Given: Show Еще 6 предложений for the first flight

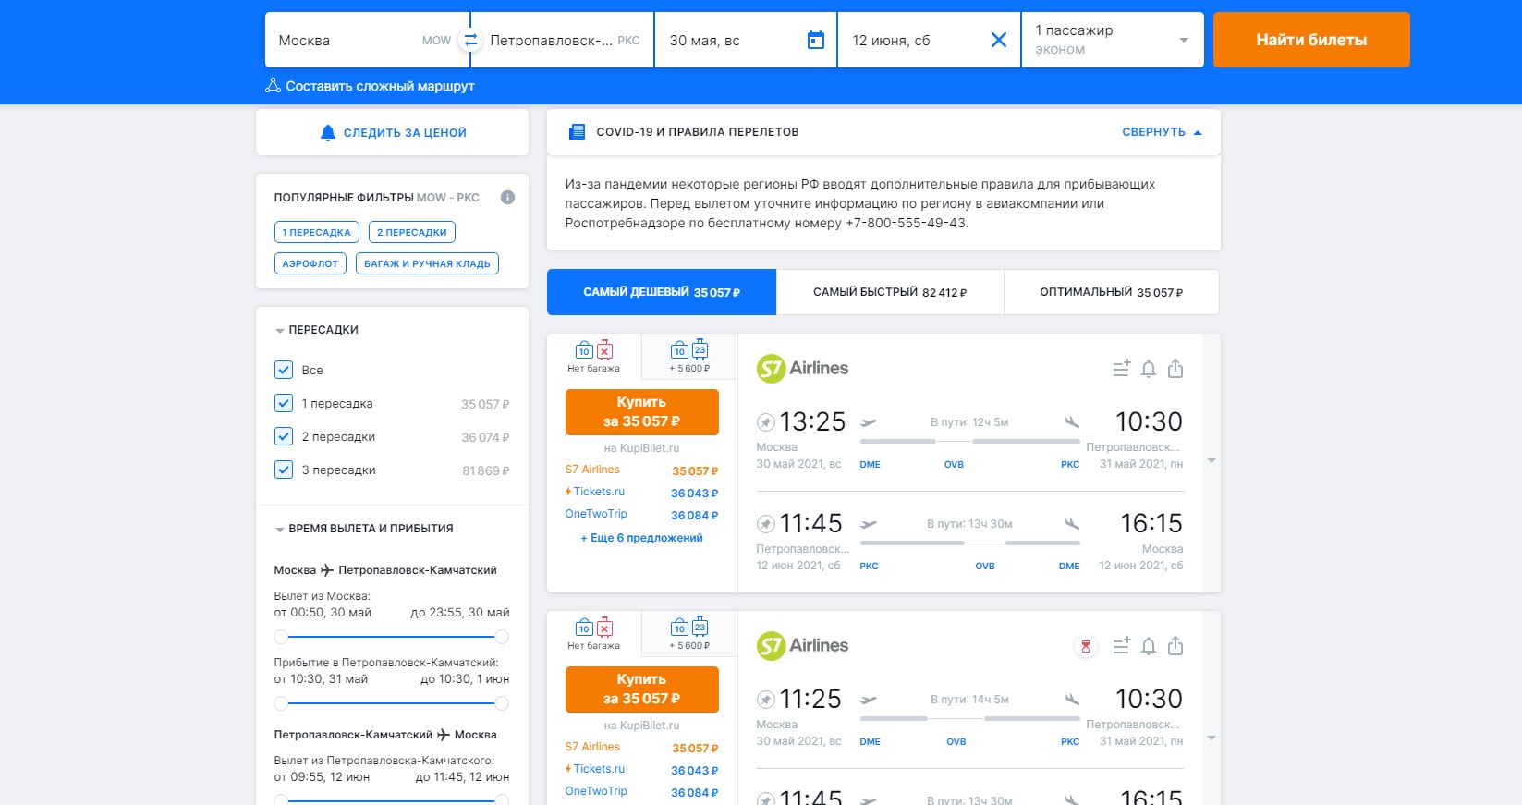Looking at the screenshot, I should point(641,538).
